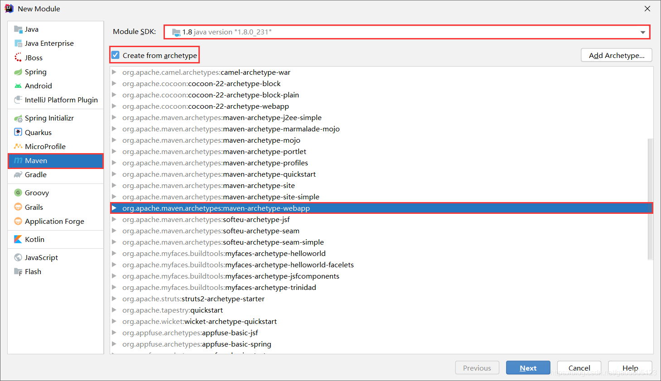Screen dimensions: 661x381
Task: Click the JavaScript globe icon
Action: pos(18,257)
